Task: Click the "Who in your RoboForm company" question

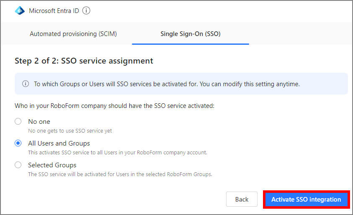Action: [x=114, y=106]
